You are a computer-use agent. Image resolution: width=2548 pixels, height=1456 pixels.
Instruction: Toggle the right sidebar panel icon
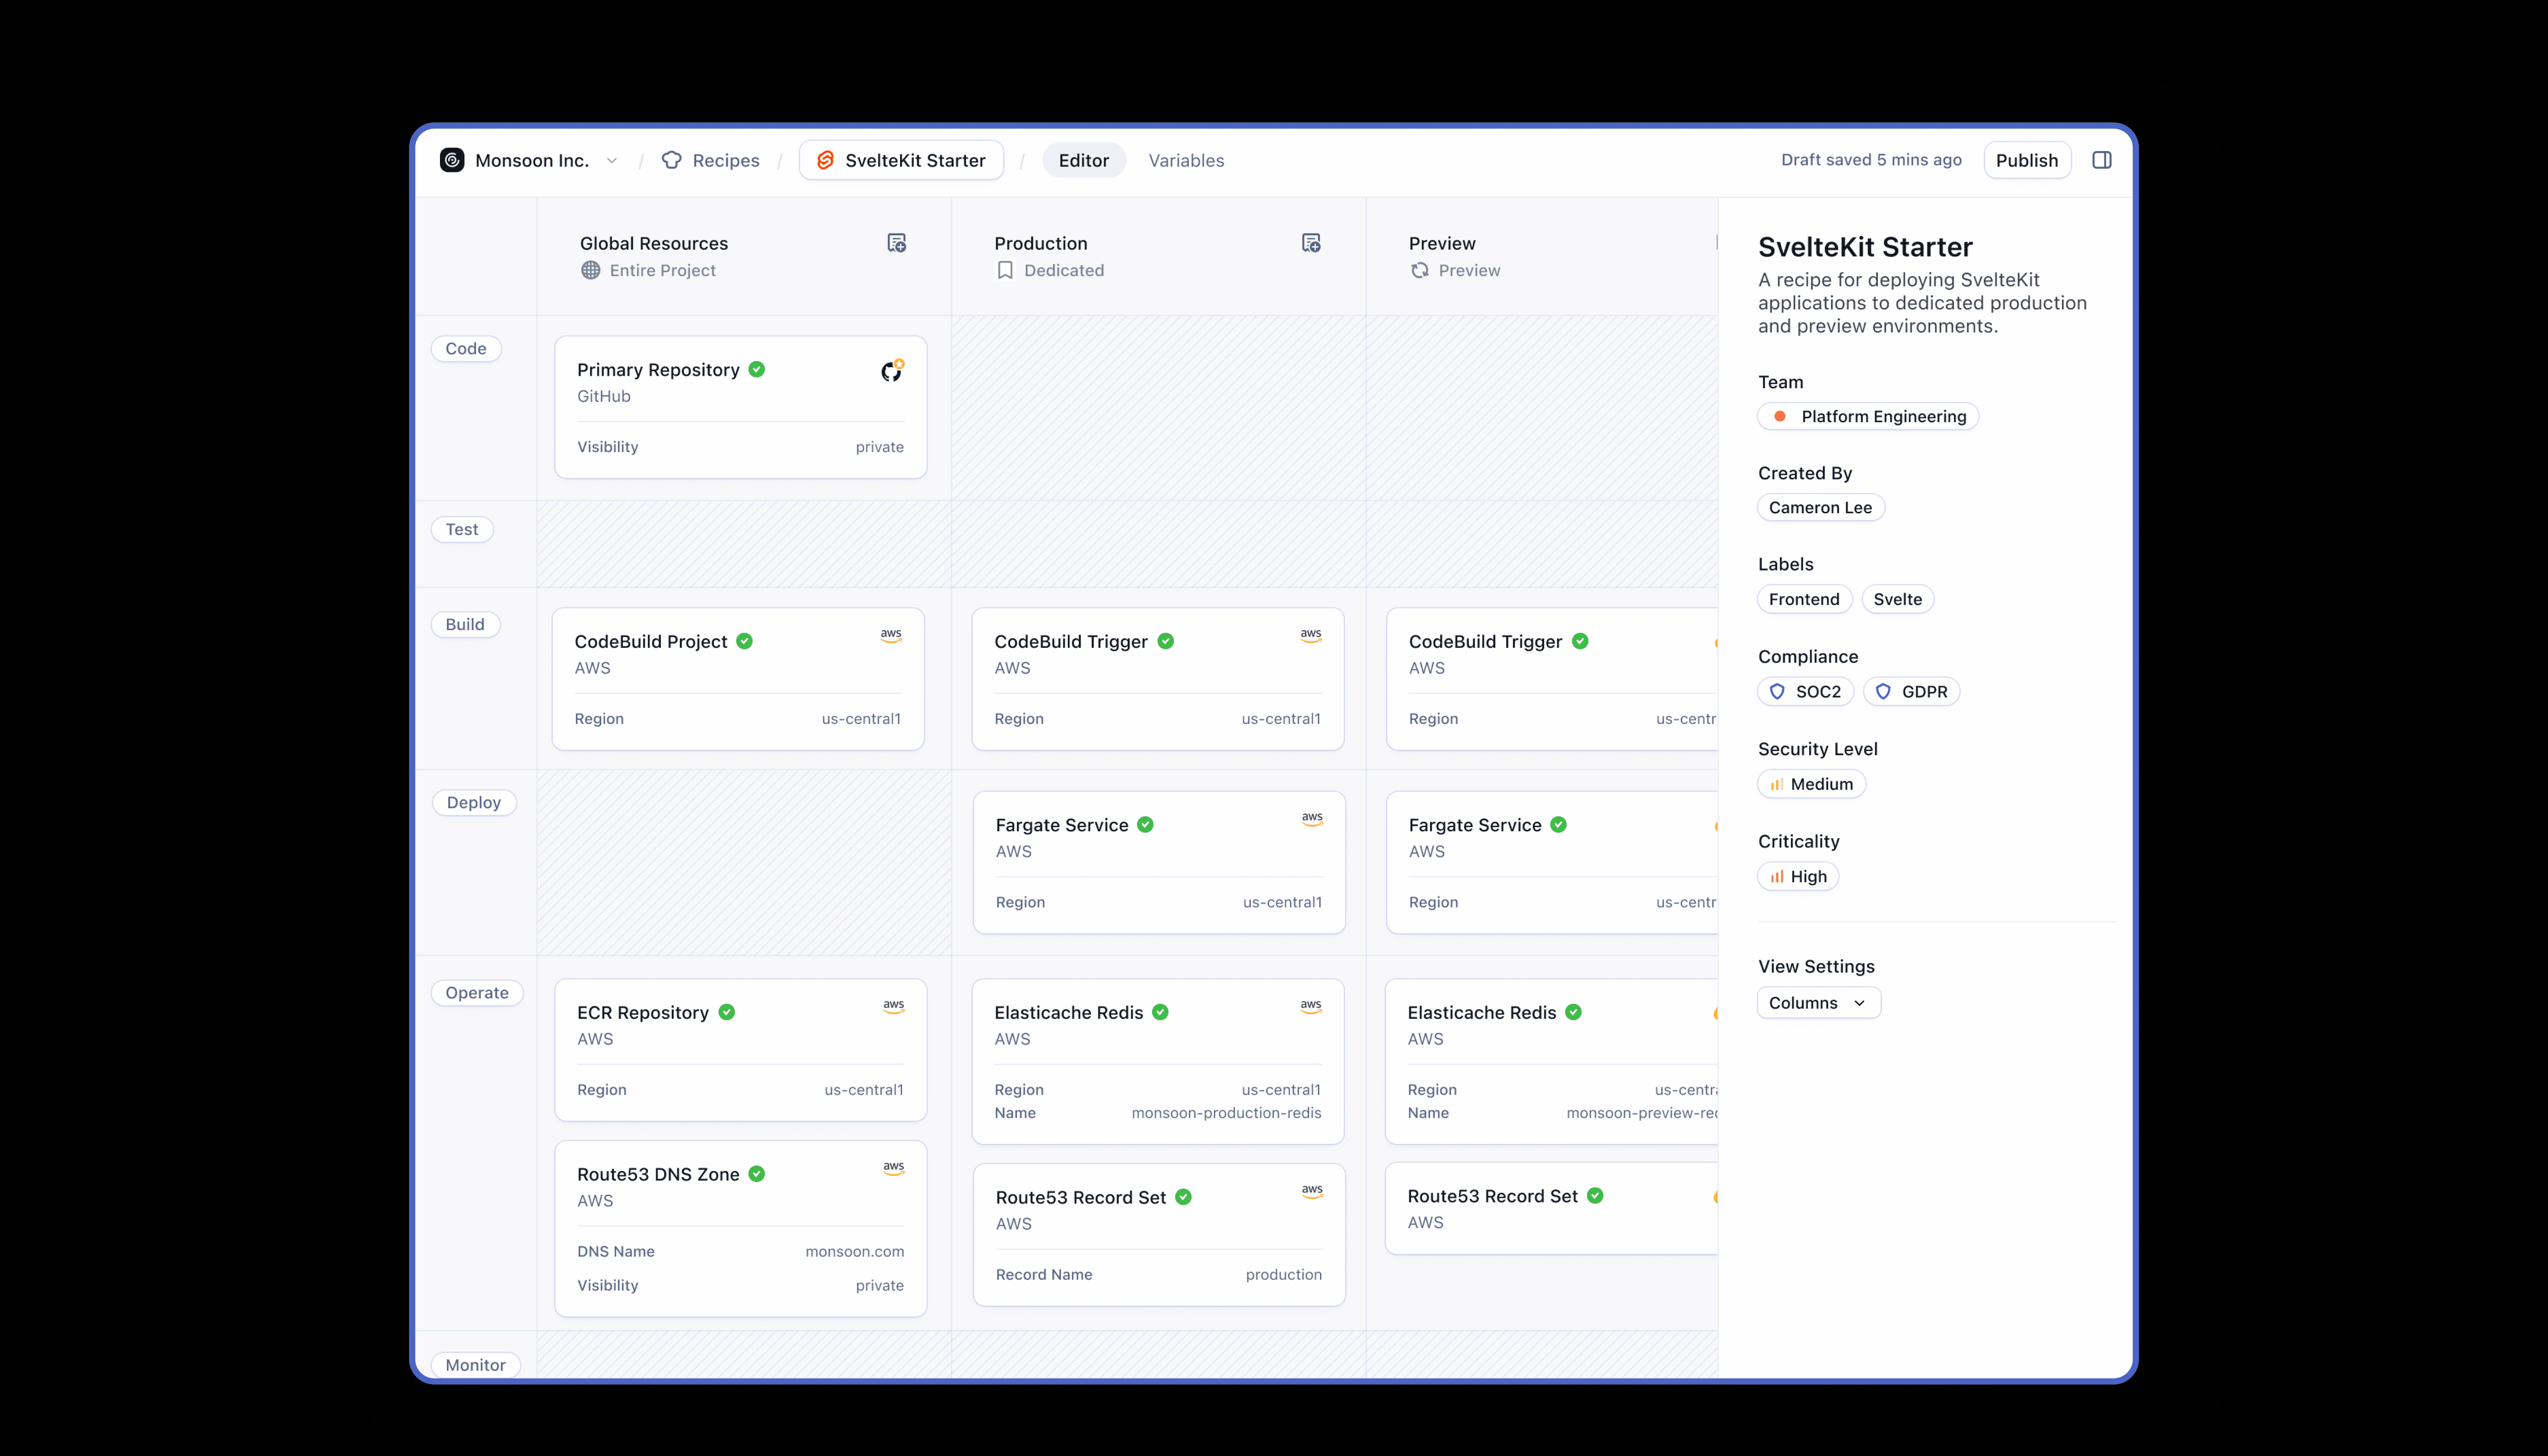pos(2102,160)
